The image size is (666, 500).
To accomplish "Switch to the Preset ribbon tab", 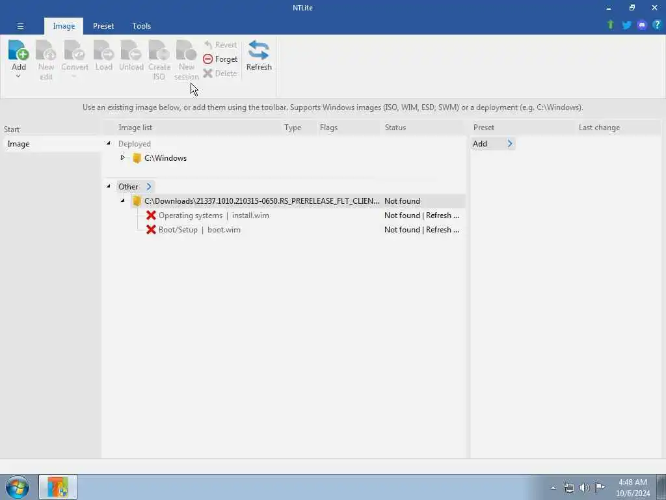I will [103, 26].
